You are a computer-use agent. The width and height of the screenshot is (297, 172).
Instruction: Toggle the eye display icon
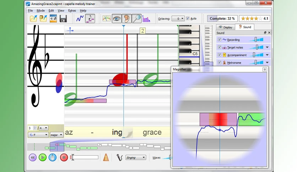pyautogui.click(x=117, y=18)
